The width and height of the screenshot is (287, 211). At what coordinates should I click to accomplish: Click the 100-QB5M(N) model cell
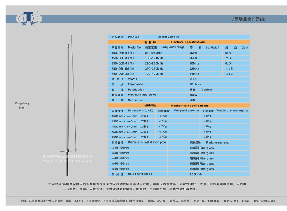(x=123, y=53)
